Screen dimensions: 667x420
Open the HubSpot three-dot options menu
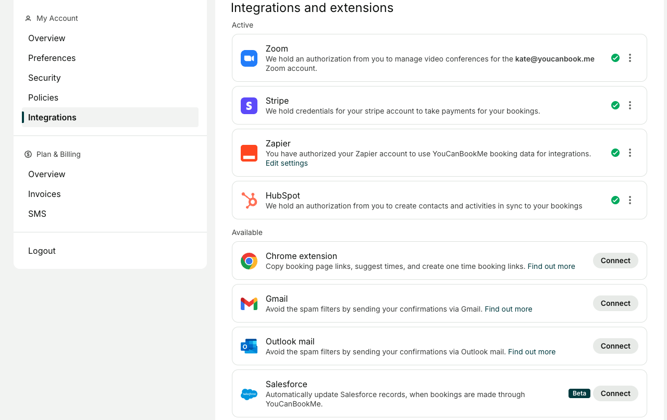click(x=630, y=200)
